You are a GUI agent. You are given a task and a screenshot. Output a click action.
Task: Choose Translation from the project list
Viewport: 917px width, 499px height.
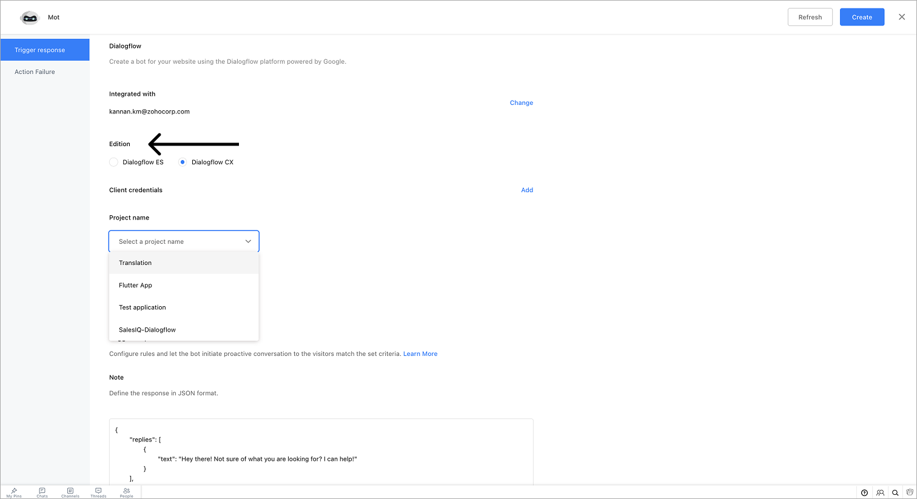[135, 263]
